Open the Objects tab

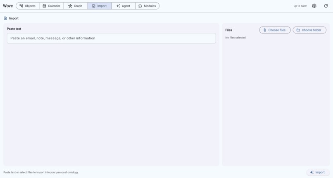28,6
